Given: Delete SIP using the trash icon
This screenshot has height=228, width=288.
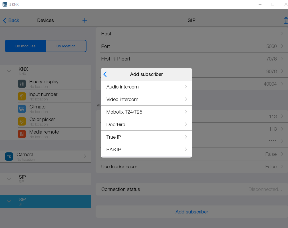Looking at the screenshot, I should click(x=285, y=21).
